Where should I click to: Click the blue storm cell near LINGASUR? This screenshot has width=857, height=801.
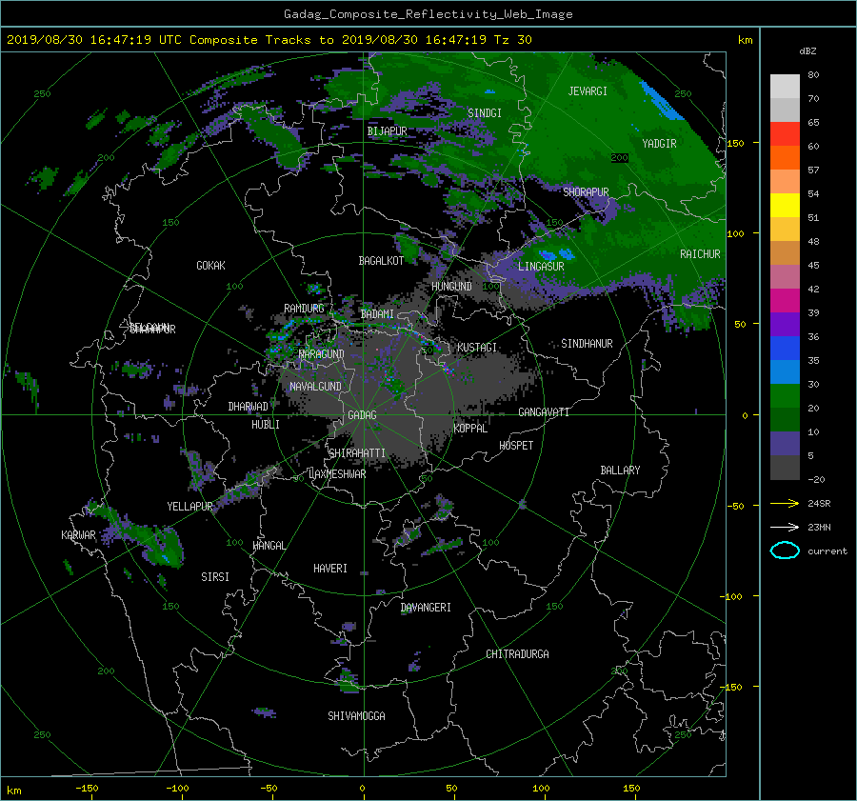[x=557, y=254]
